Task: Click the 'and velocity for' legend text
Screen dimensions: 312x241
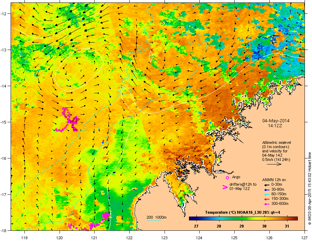Action: click(x=274, y=151)
